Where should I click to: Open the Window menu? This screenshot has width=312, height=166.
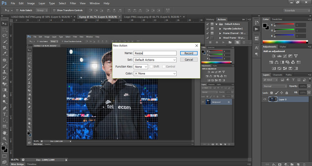(x=94, y=3)
